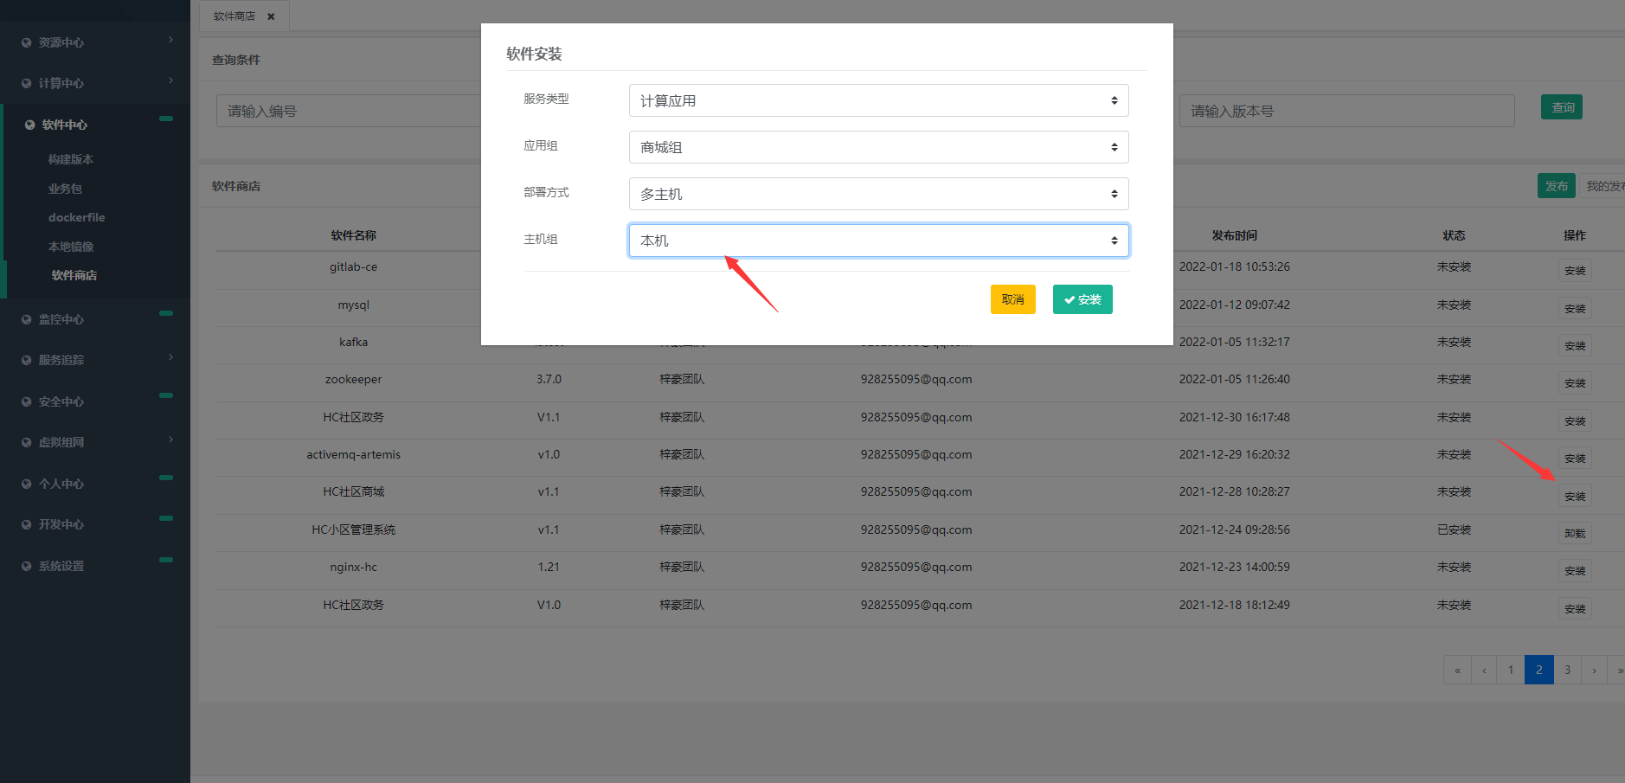The image size is (1625, 783).
Task: Click 安装 for the mysql row
Action: point(1575,309)
